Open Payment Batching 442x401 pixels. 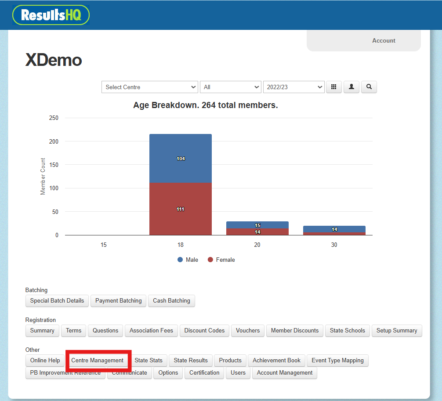[x=118, y=301]
